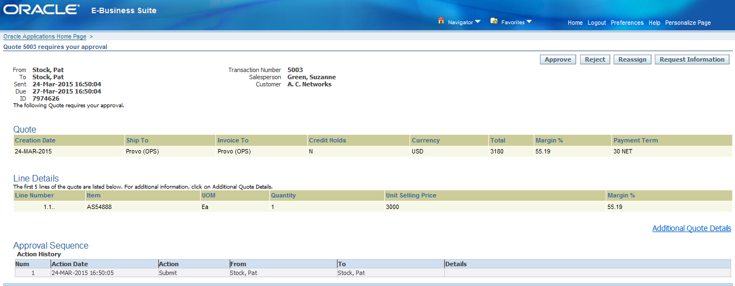735x286 pixels.
Task: Click Transaction Number value 5003
Action: tap(295, 70)
